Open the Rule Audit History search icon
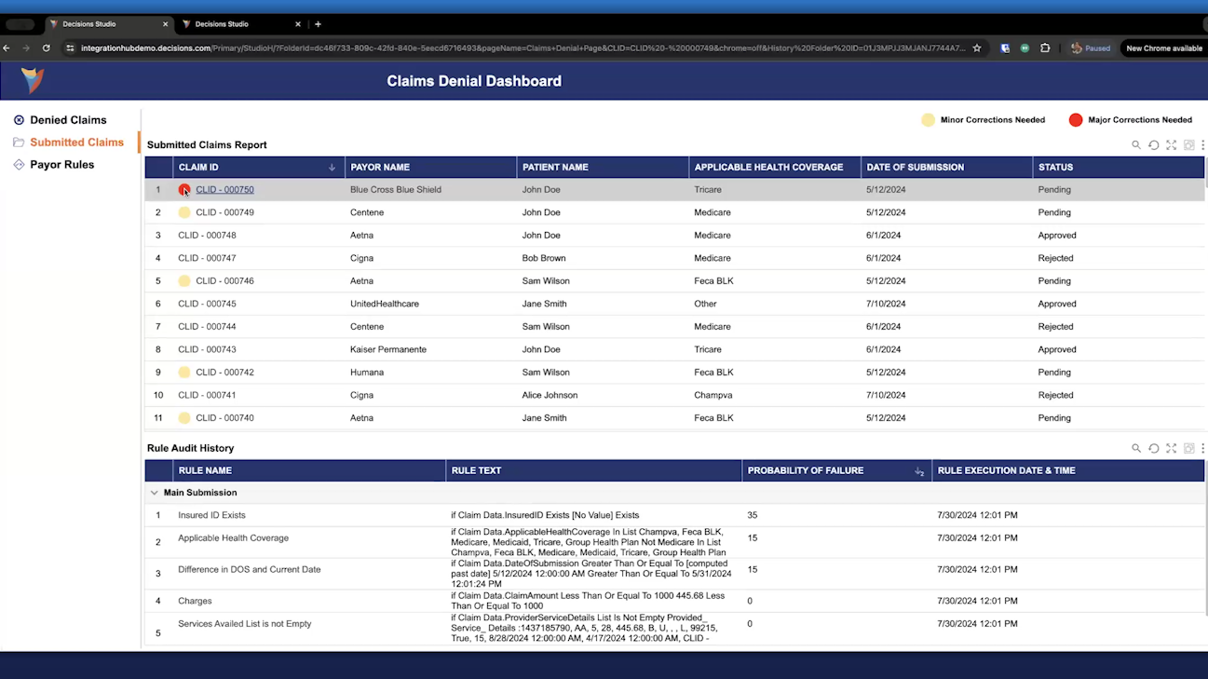The image size is (1208, 679). [x=1135, y=448]
